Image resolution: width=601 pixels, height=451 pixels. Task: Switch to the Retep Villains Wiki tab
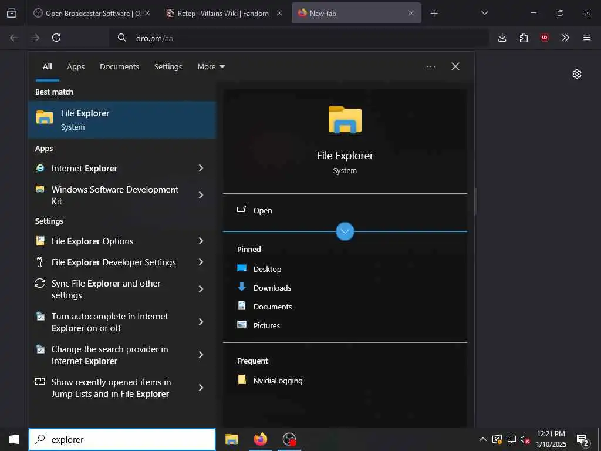point(223,14)
